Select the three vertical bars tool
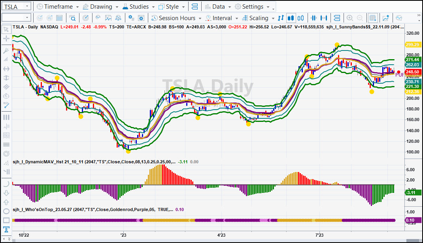423x243 pixels. coord(6,117)
